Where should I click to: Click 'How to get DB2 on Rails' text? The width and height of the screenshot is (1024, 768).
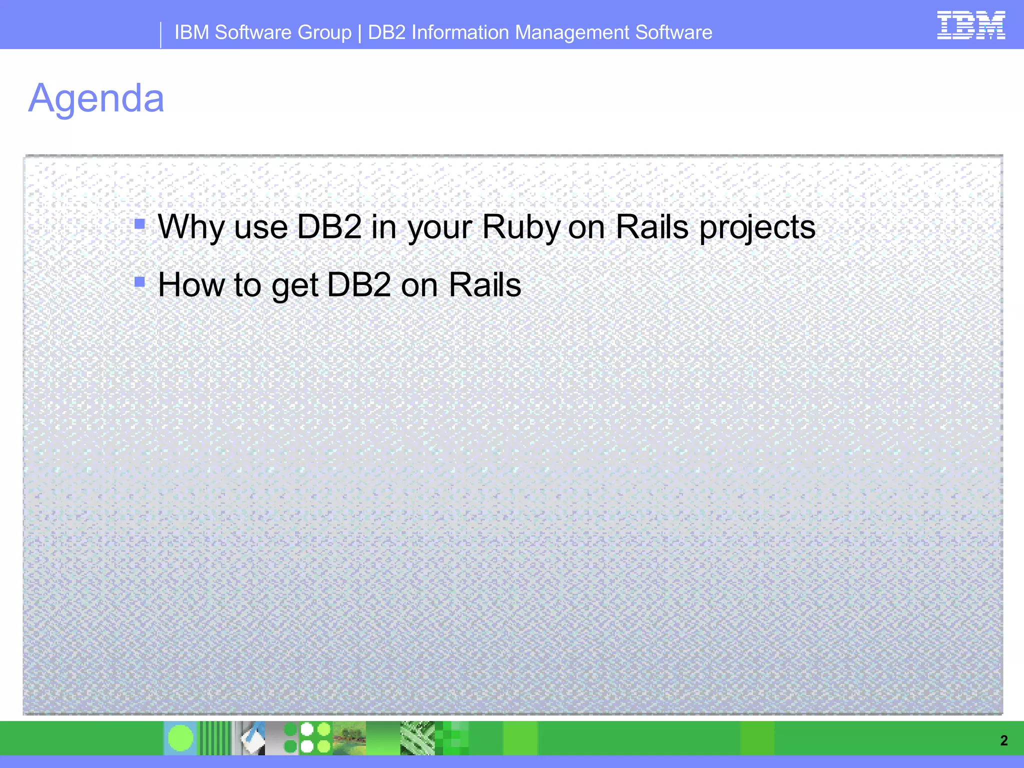(x=339, y=285)
